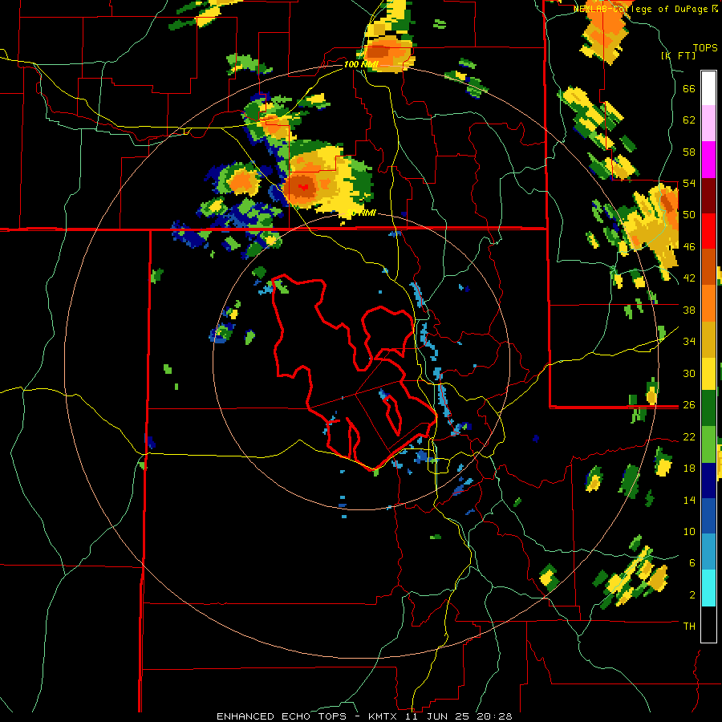This screenshot has width=722, height=722.
Task: Click the 38 value on the legend
Action: click(689, 310)
